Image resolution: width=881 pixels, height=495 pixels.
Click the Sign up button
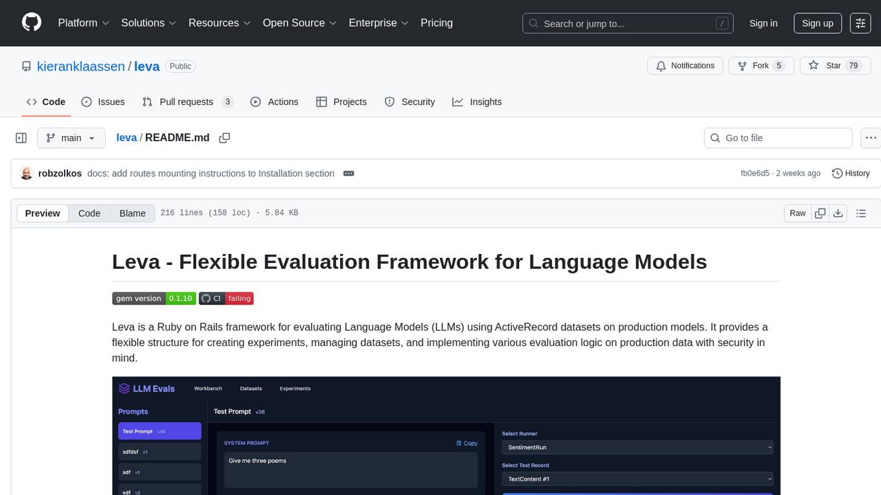coord(818,23)
